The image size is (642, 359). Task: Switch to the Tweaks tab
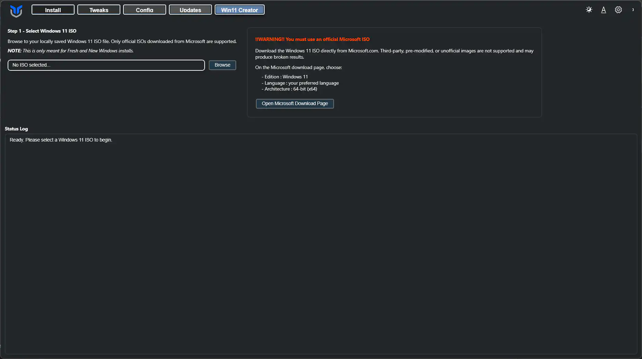99,10
